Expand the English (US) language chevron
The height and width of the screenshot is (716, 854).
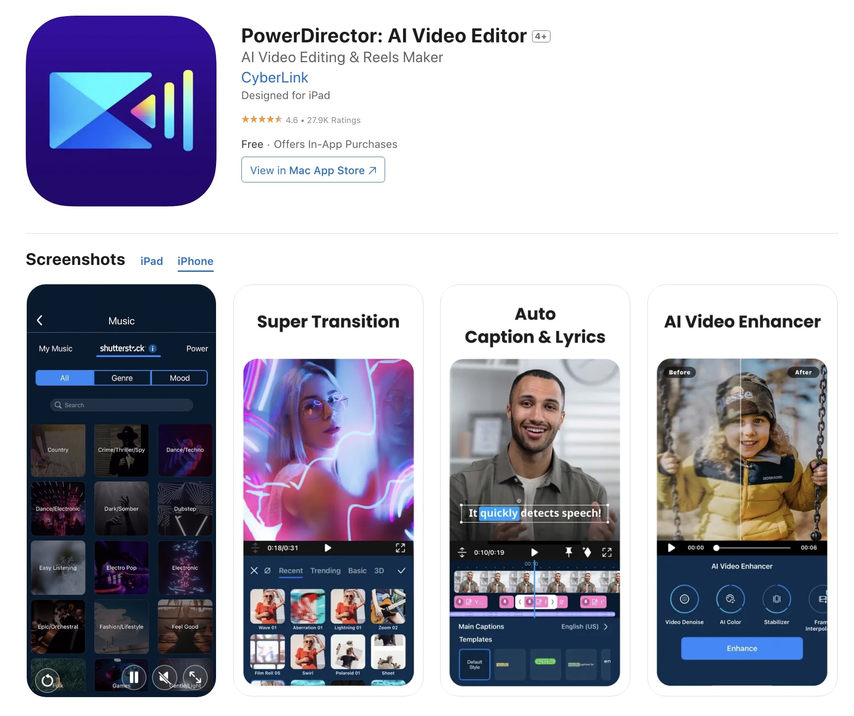point(606,627)
